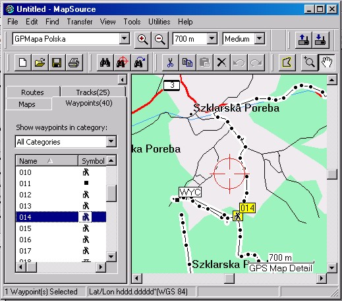Click the waypoint list scroll-up arrow
342x301 pixels.
111,160
